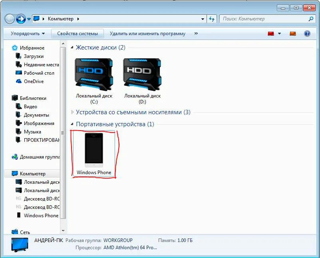Open the ПРОЕКТИРОВАН library entry
The image size is (320, 258).
click(x=42, y=140)
